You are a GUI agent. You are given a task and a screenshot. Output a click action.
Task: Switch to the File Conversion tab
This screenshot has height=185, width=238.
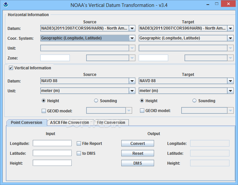pos(111,123)
